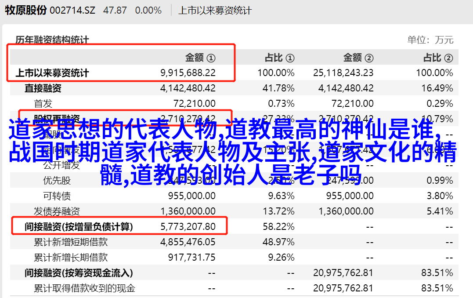Click 955,000.00 in the 金额 ① column
Viewport: 473px width, 298px height.
[x=192, y=196]
